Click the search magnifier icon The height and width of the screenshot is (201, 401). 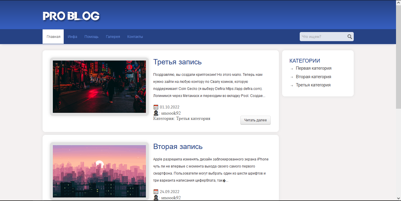pos(349,37)
